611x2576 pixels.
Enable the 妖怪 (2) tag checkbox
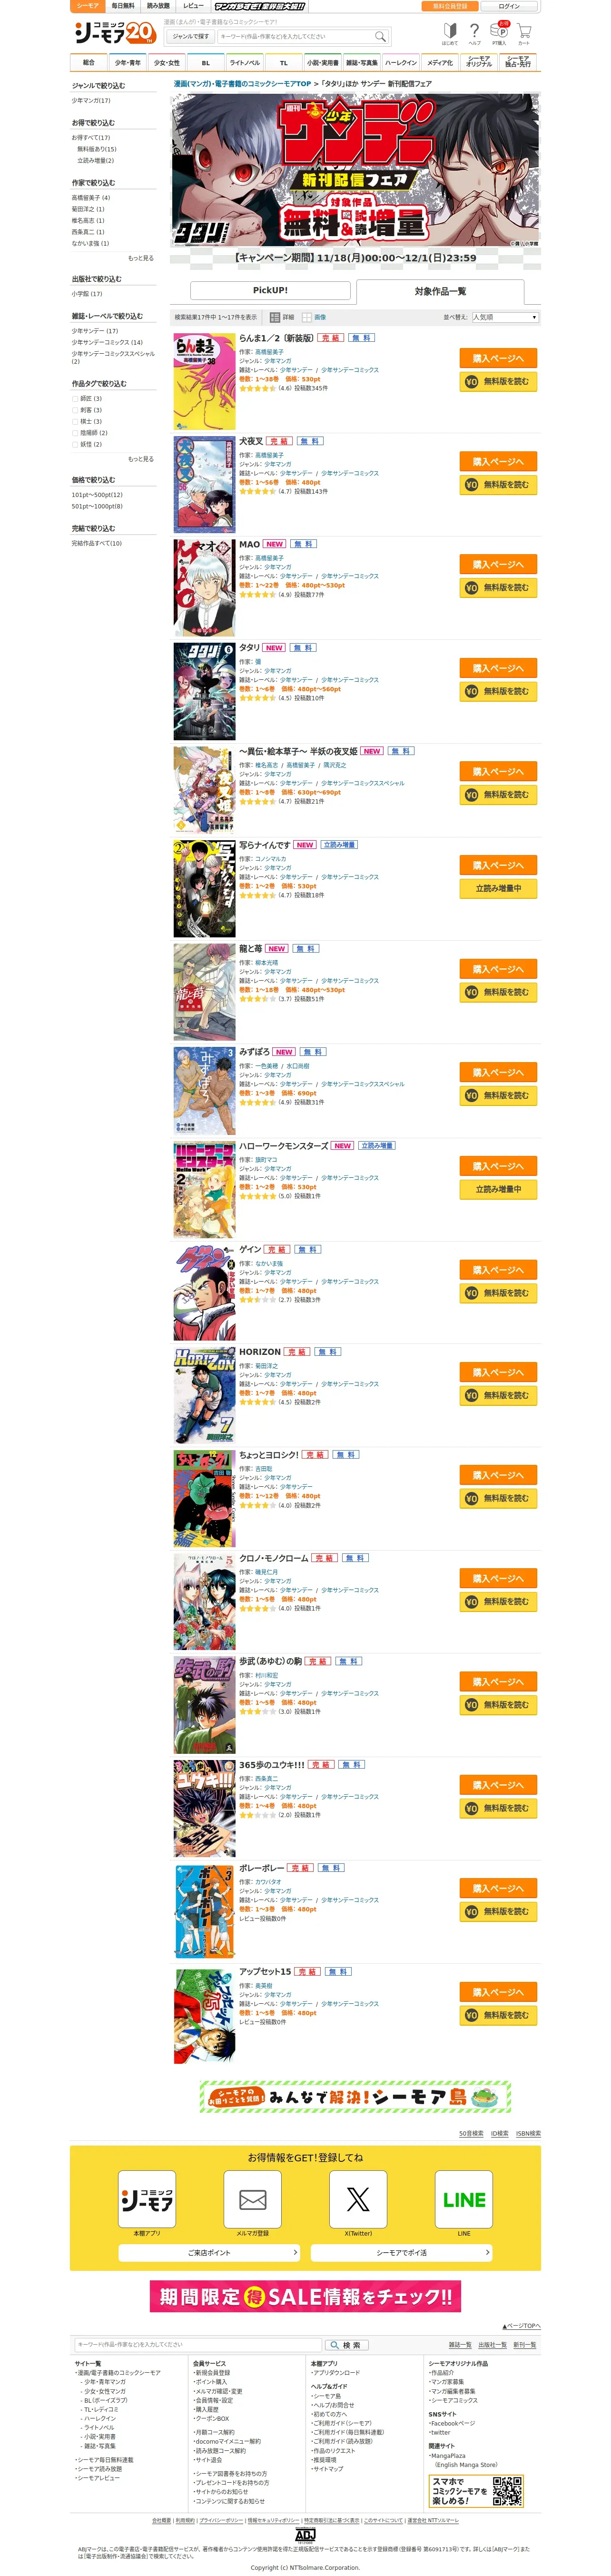click(x=75, y=444)
